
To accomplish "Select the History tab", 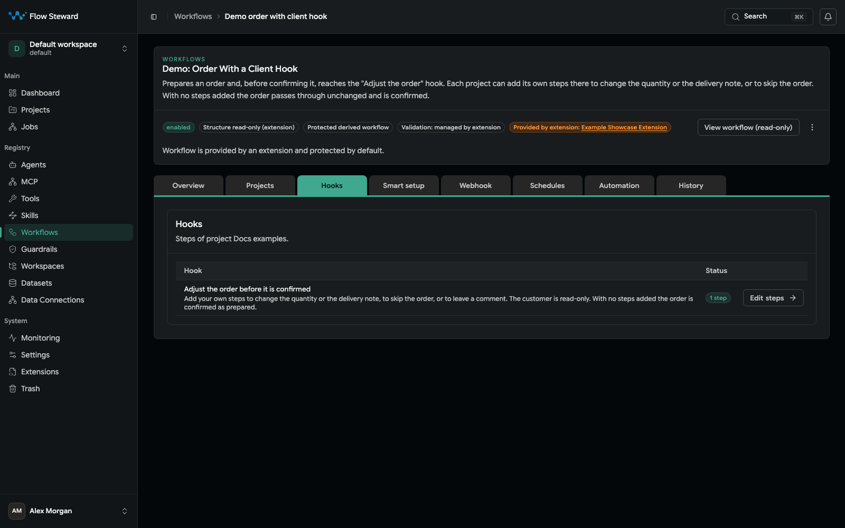I will click(691, 185).
